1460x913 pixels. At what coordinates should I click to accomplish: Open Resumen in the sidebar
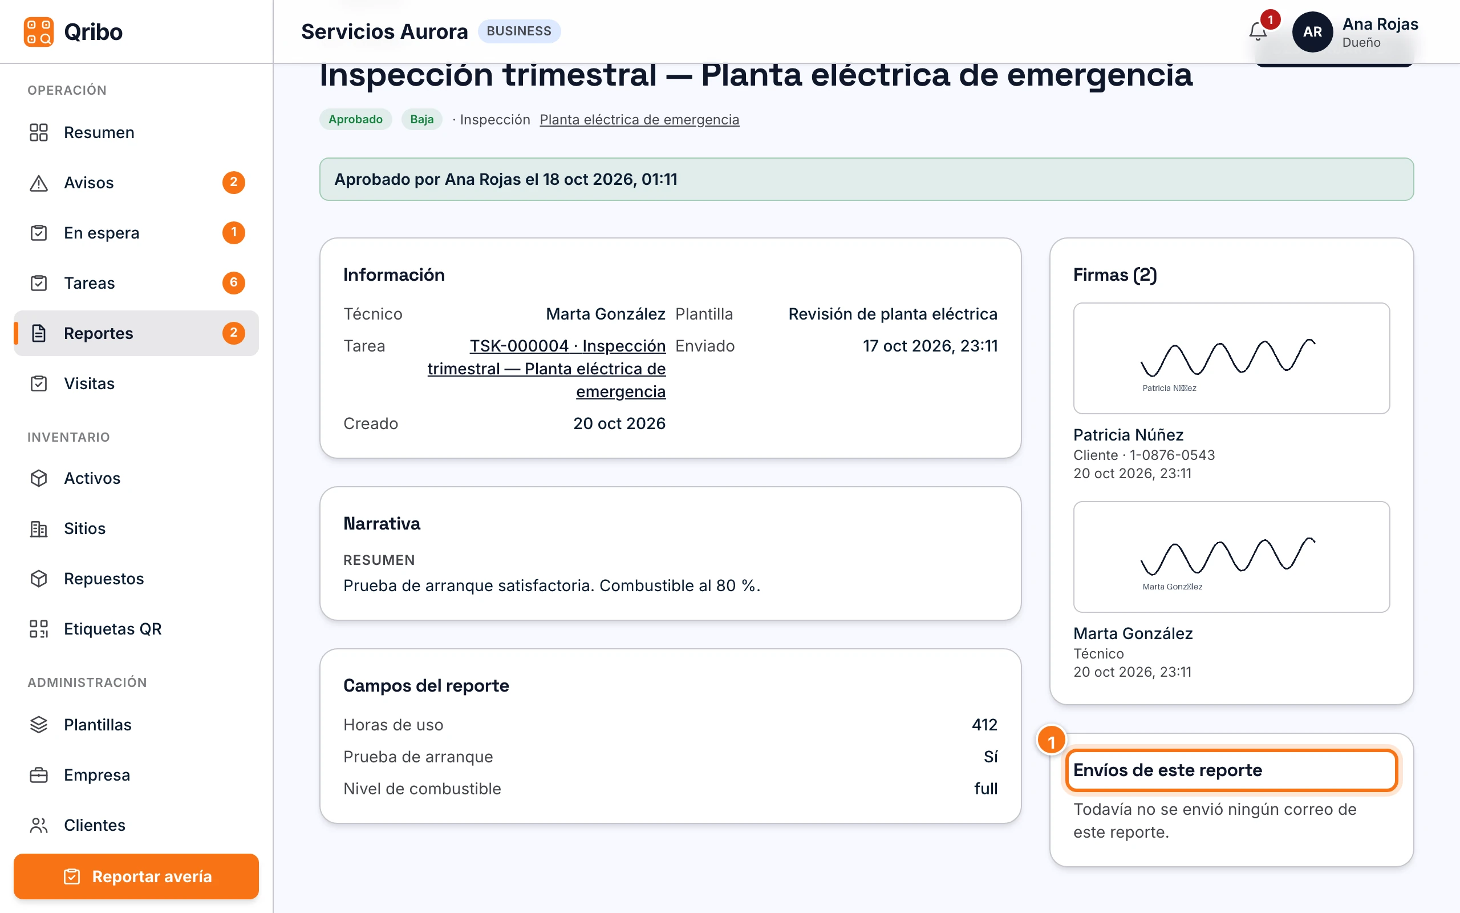coord(136,132)
